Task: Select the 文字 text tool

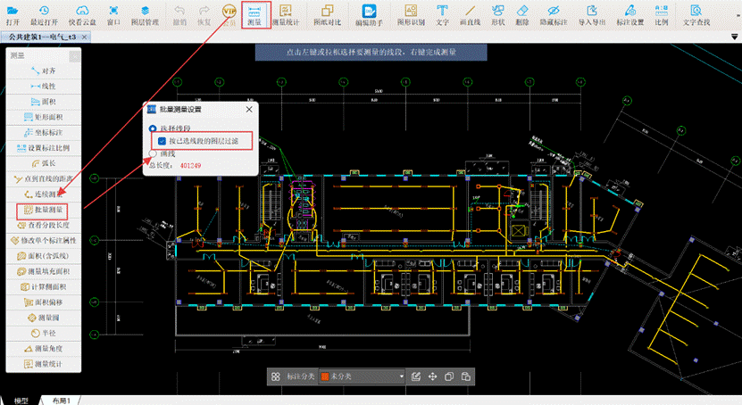Action: [x=443, y=15]
